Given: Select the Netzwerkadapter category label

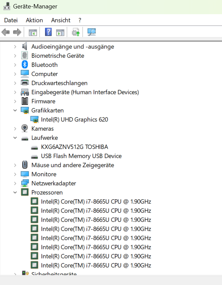Looking at the screenshot, I should (54, 183).
